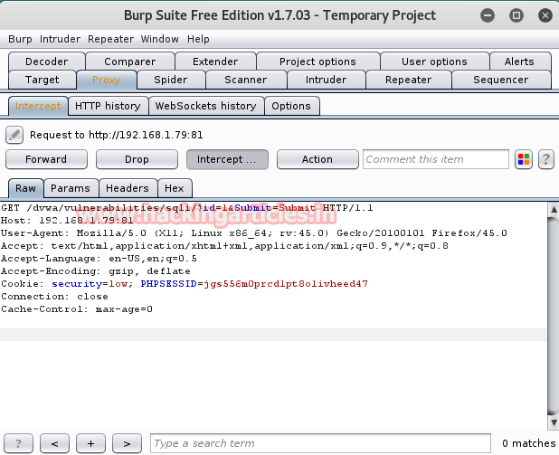Click the search term input field

320,443
